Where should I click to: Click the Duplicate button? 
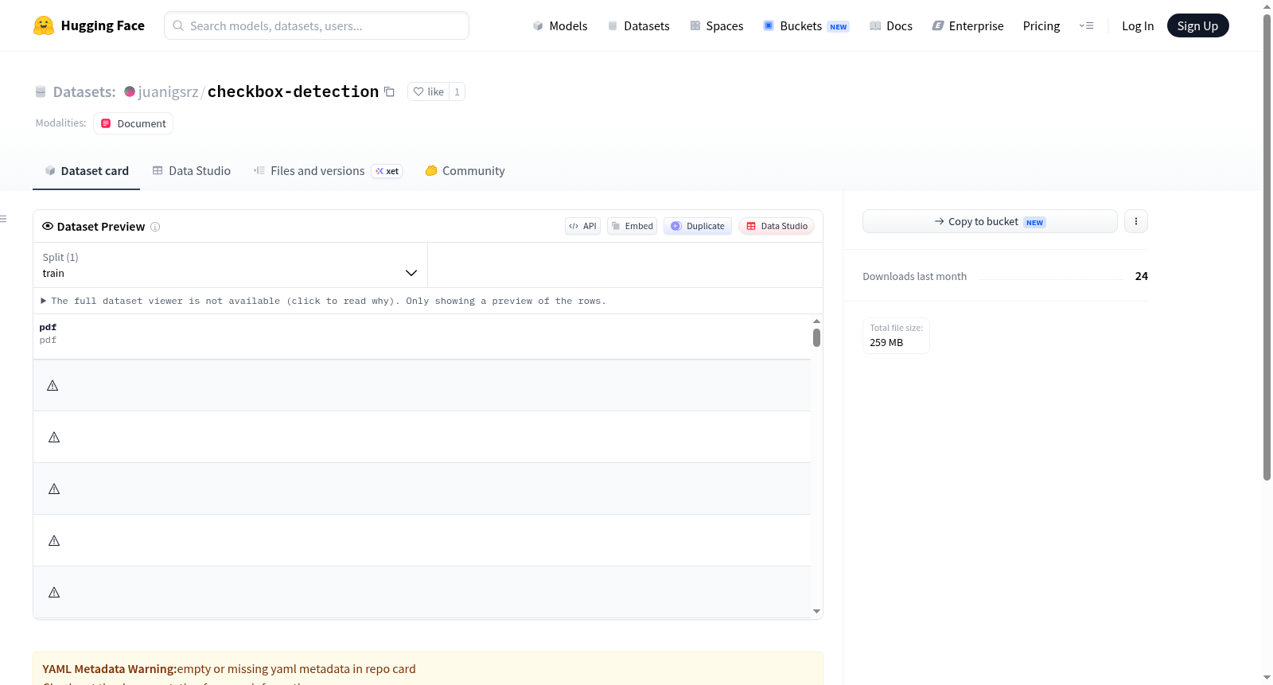click(698, 226)
